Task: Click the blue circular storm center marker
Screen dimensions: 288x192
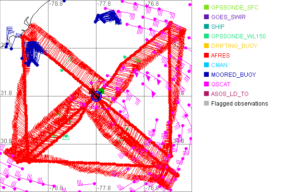Action: coord(96,96)
